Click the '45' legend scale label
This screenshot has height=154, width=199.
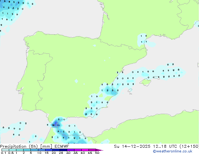[x=90, y=153]
